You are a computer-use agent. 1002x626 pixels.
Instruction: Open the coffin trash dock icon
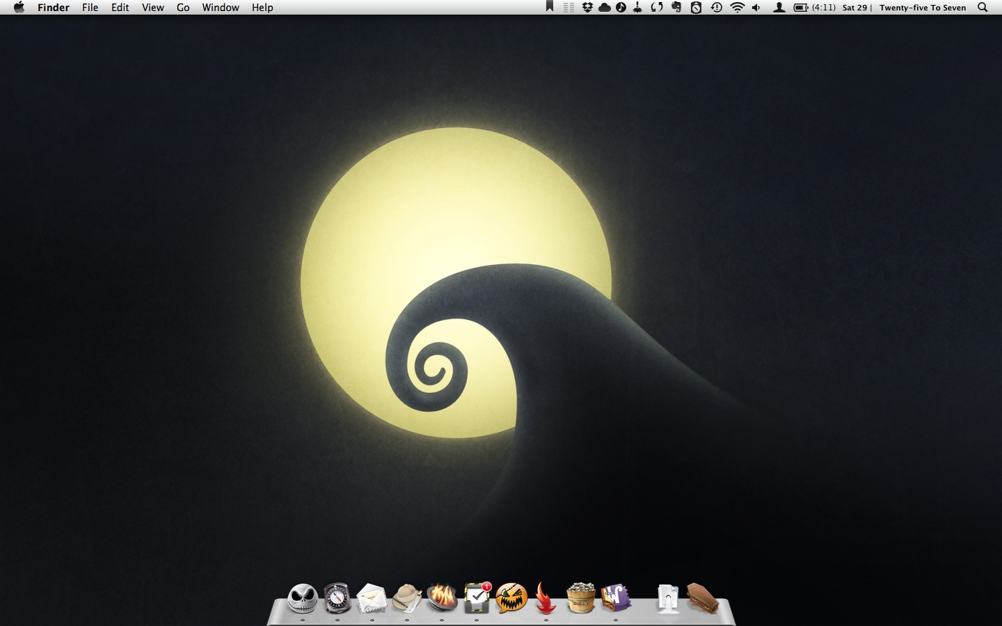(703, 598)
